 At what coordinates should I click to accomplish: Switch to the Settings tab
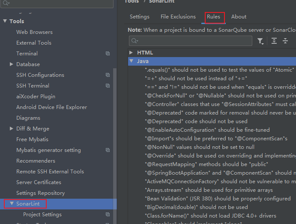[x=140, y=17]
